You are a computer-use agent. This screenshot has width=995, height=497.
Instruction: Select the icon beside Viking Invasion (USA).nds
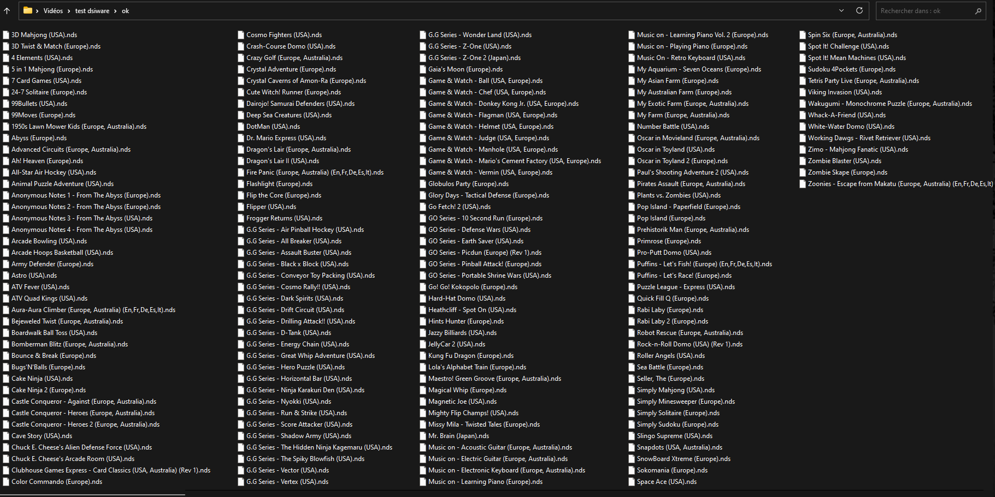[x=803, y=92]
